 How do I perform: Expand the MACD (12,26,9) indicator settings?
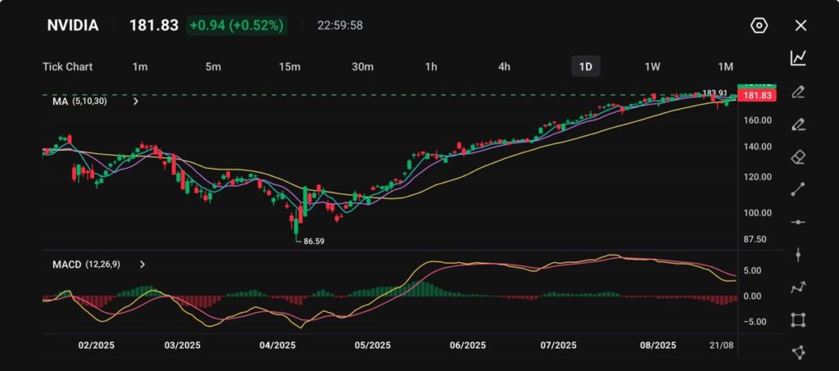[x=142, y=265]
